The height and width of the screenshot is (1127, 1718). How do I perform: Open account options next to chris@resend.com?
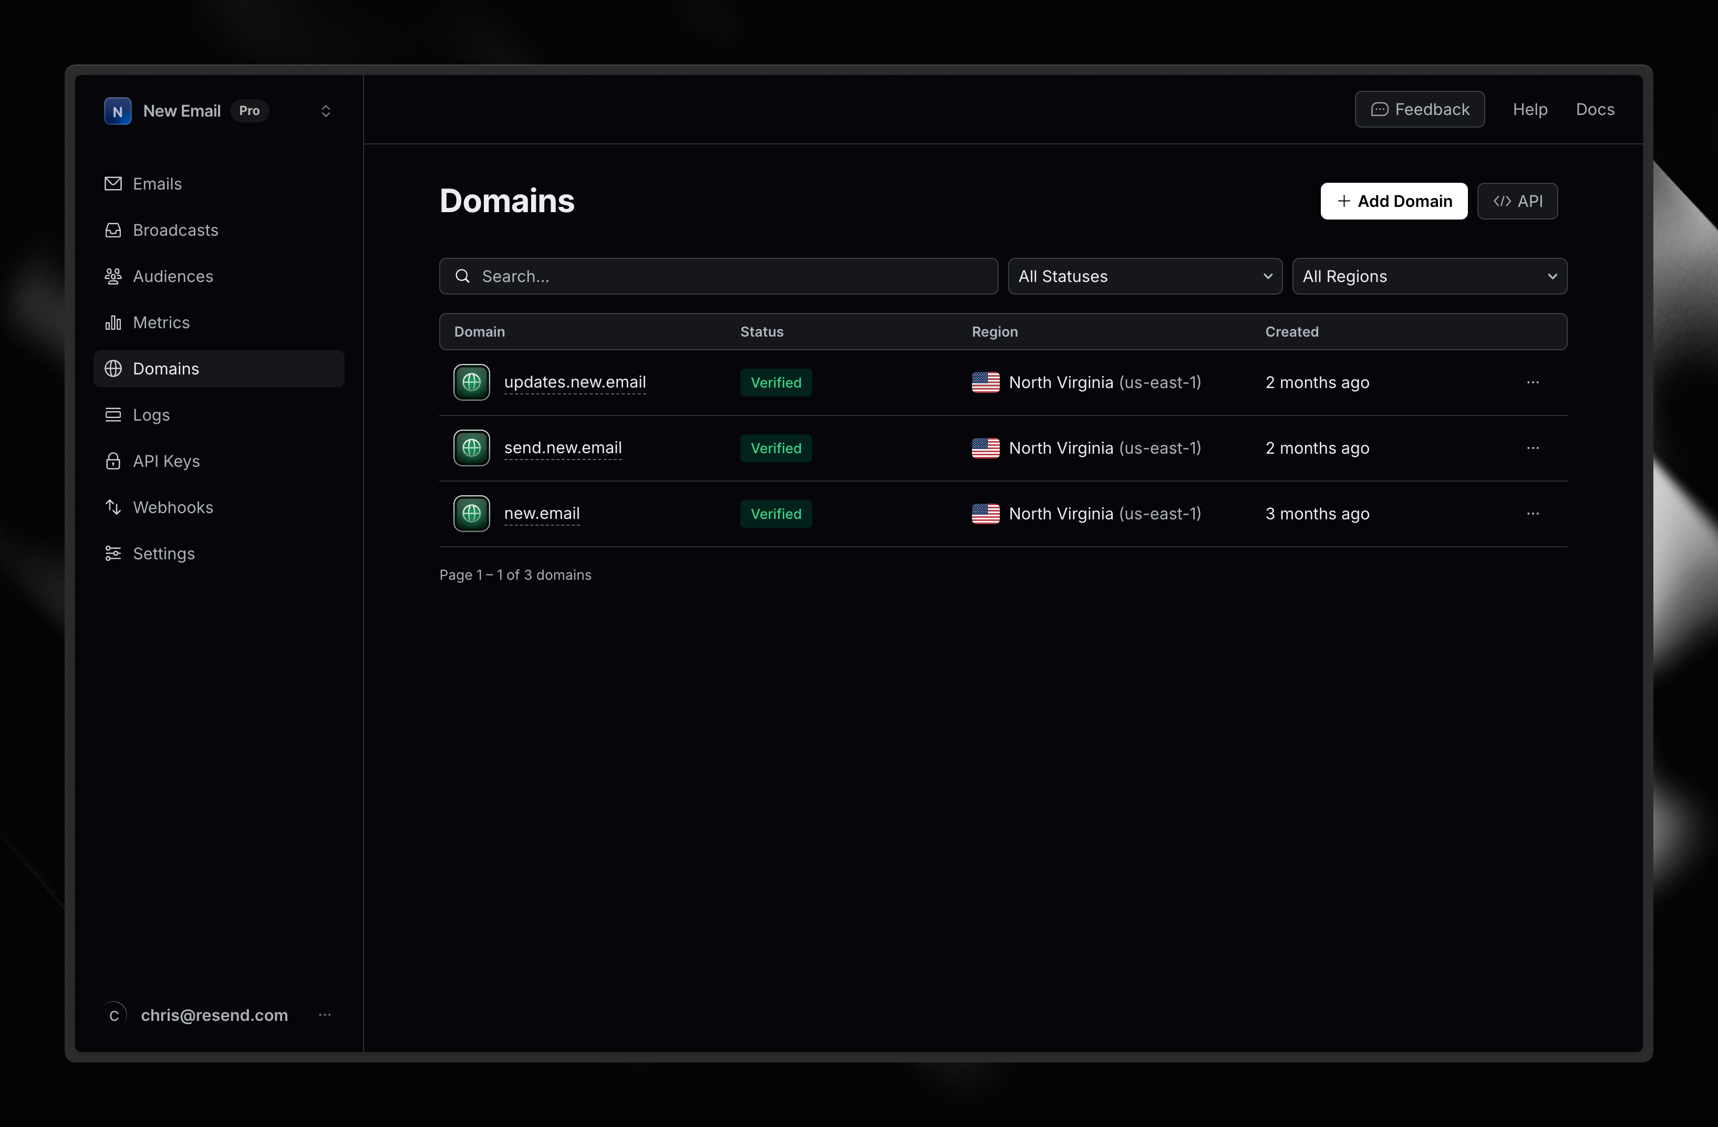325,1015
